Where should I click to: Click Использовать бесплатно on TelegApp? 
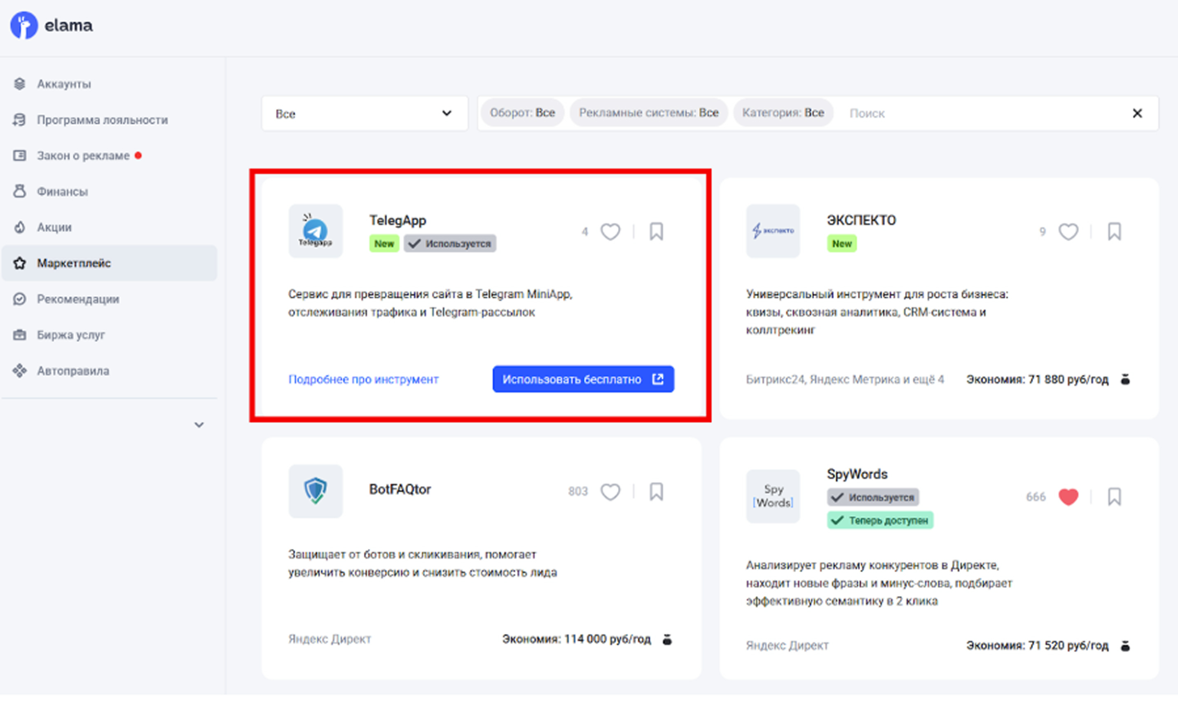pyautogui.click(x=583, y=379)
